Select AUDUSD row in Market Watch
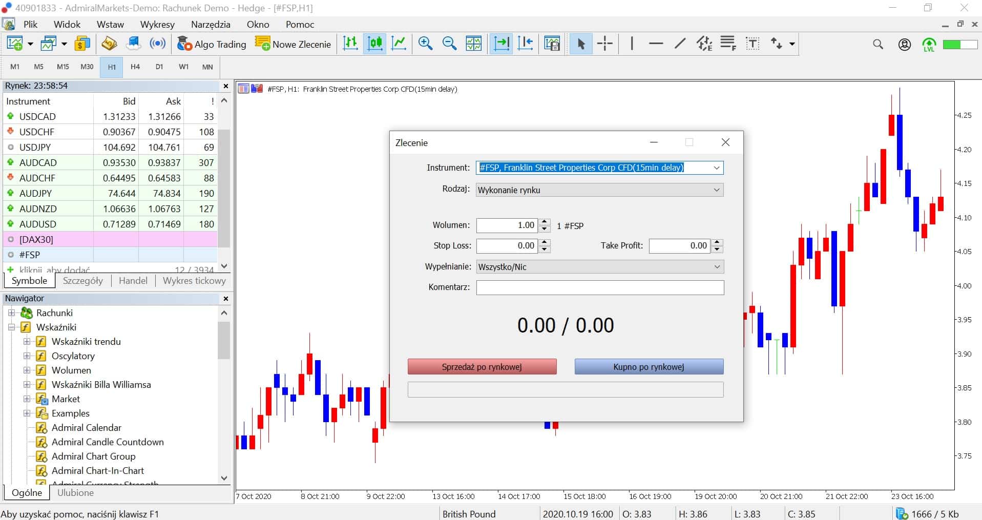The height and width of the screenshot is (520, 982). click(110, 224)
